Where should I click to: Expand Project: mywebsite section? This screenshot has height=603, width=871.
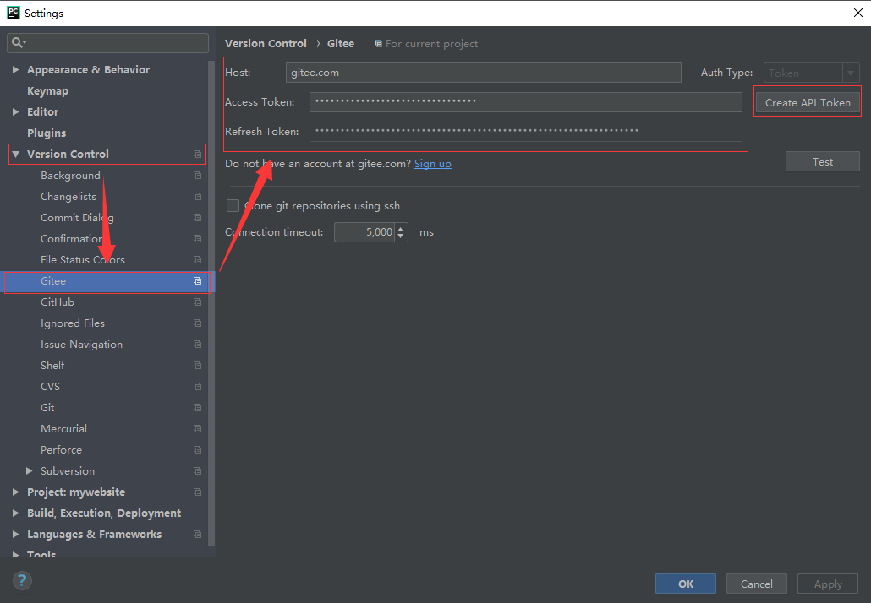[15, 492]
